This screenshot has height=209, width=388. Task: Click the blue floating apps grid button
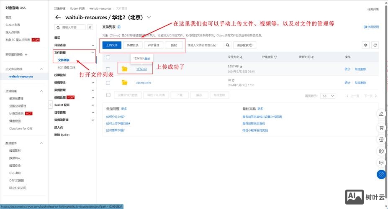coord(381,174)
